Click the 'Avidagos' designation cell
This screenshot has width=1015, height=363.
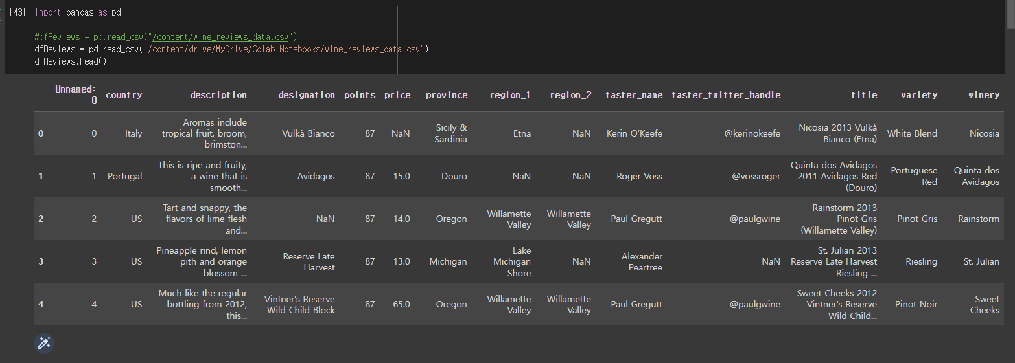click(x=316, y=176)
